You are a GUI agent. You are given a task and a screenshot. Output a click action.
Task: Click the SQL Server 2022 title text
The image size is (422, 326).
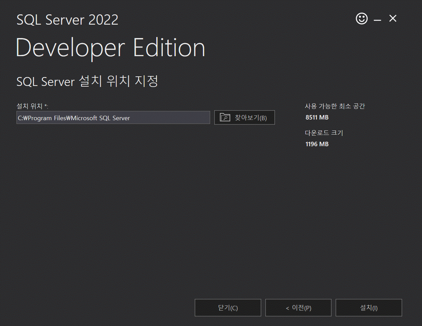[68, 20]
